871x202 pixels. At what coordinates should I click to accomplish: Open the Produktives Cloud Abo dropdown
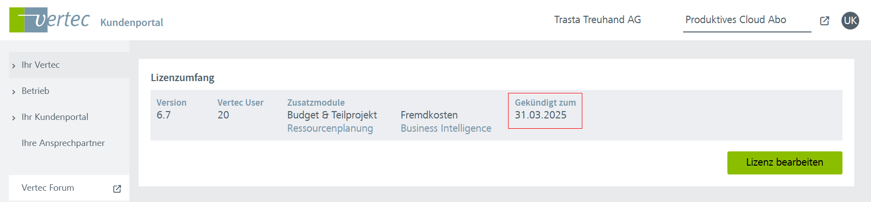coord(736,20)
